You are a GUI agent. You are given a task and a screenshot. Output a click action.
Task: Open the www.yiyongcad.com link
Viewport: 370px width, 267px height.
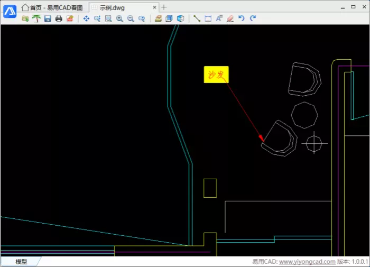[x=307, y=262]
